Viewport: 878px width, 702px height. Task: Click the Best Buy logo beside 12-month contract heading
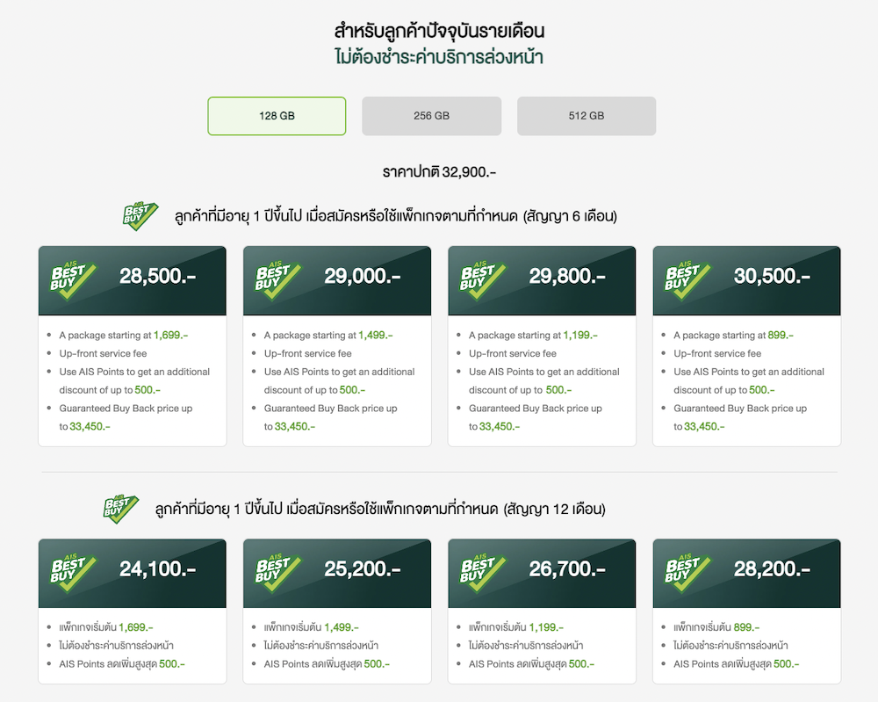tap(119, 509)
